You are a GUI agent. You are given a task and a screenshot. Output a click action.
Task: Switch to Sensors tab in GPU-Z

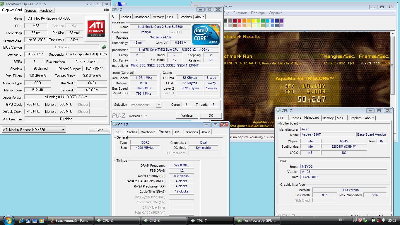pos(31,10)
